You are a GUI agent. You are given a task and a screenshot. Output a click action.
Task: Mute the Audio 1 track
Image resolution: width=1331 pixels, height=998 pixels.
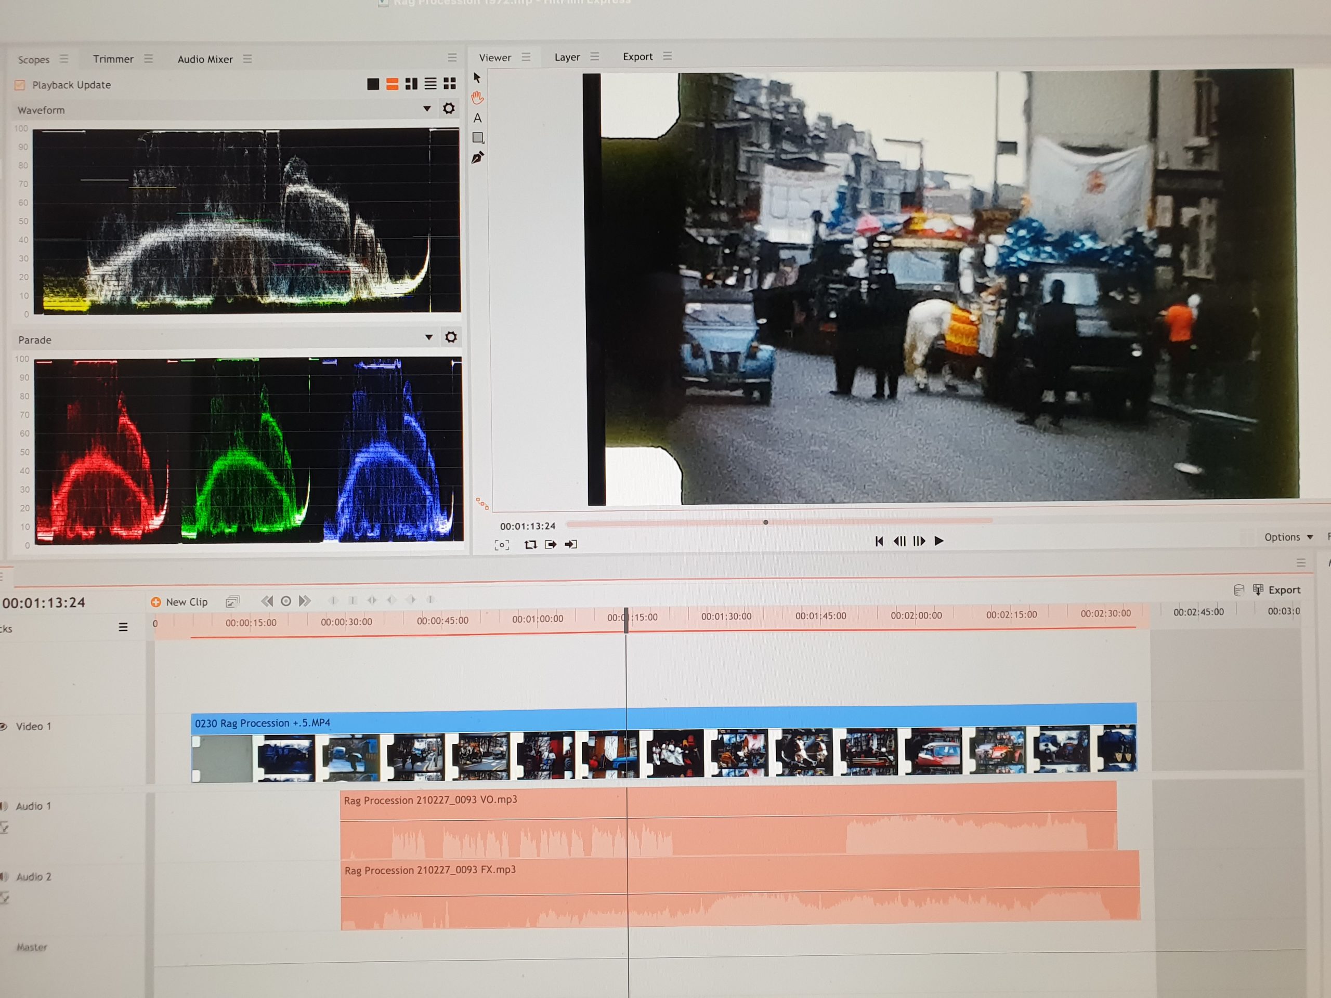pyautogui.click(x=4, y=806)
